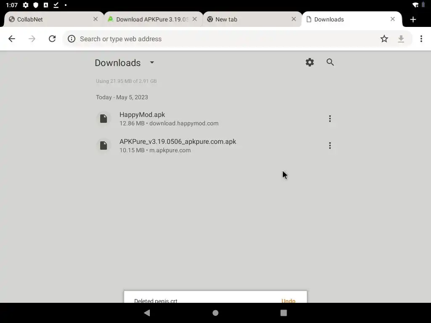Viewport: 431px width, 323px height.
Task: Bookmark this page with the star
Action: (384, 39)
